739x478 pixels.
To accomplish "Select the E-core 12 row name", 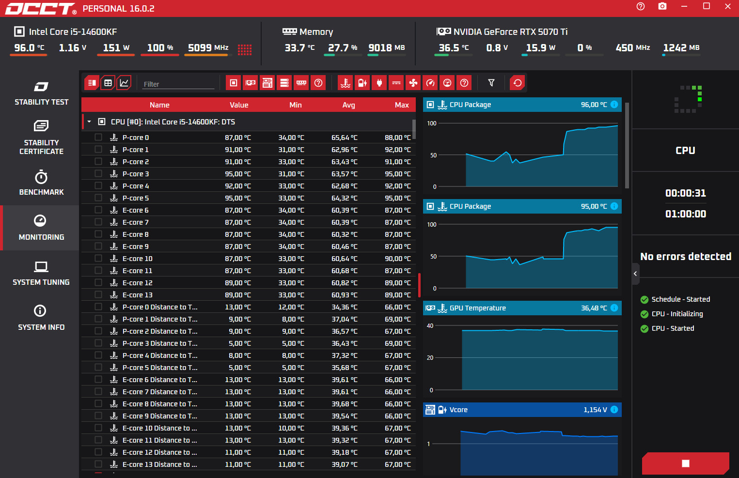I will (137, 282).
